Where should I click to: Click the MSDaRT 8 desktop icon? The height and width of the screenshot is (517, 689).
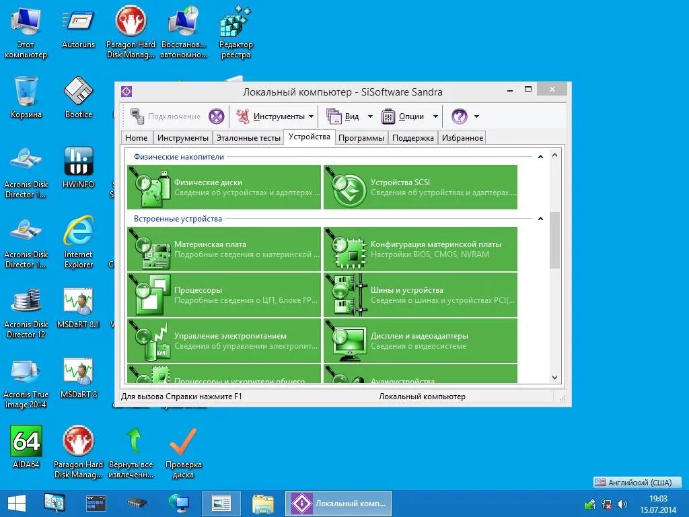coord(79,378)
